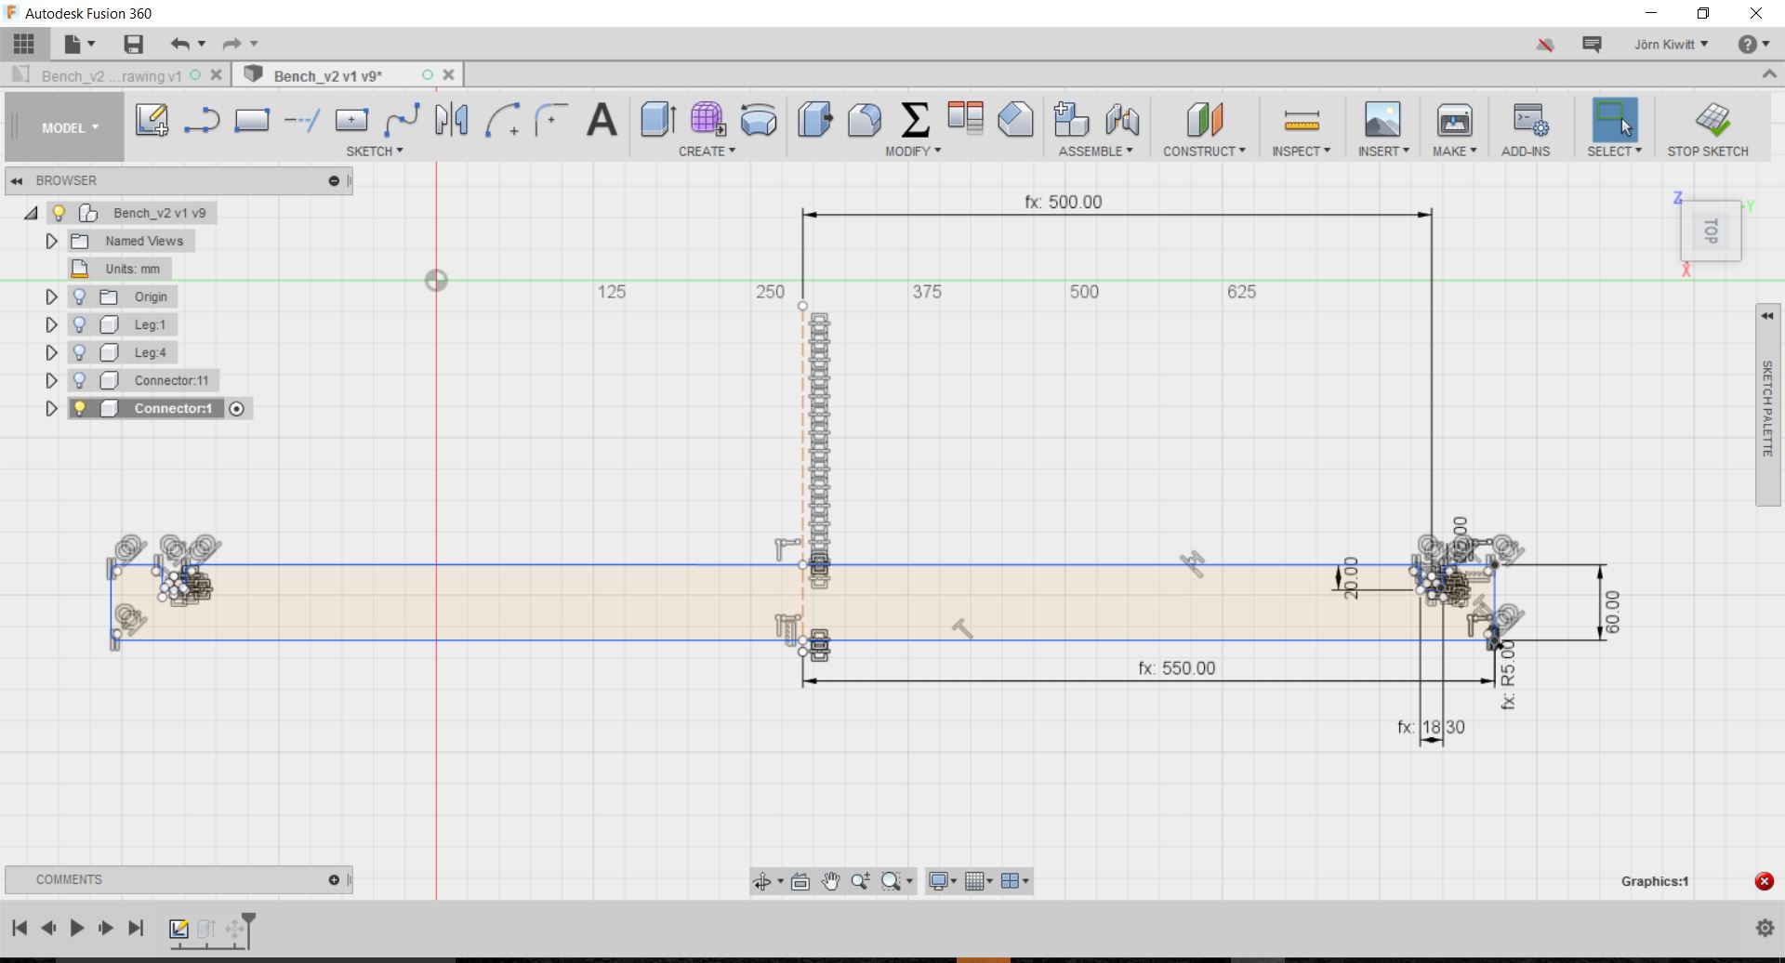Click the Make 3D print icon
The width and height of the screenshot is (1785, 963).
pos(1454,120)
